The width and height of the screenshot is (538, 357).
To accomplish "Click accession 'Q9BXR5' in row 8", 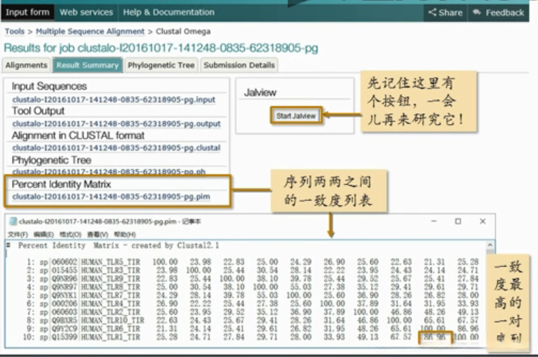I will coord(65,320).
